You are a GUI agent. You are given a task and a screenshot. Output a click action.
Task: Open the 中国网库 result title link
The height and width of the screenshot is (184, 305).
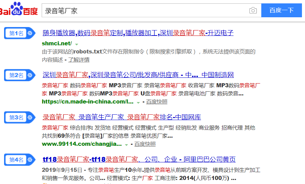point(122,117)
